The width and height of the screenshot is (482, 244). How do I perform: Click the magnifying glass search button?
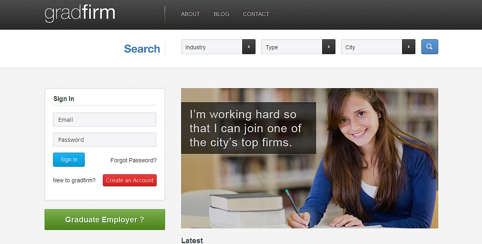[x=429, y=46]
